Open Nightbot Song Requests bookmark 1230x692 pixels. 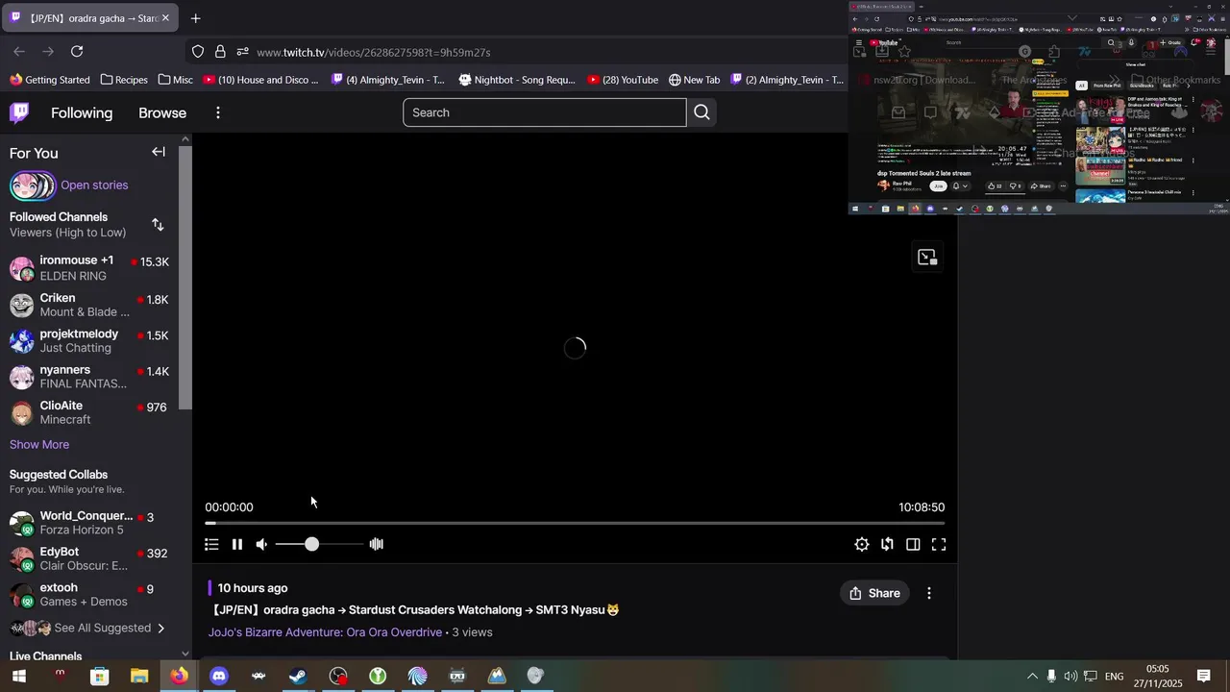click(x=517, y=80)
